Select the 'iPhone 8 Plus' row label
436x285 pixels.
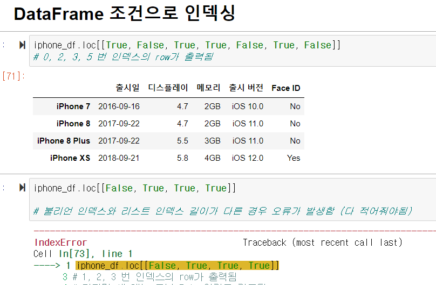tap(64, 141)
